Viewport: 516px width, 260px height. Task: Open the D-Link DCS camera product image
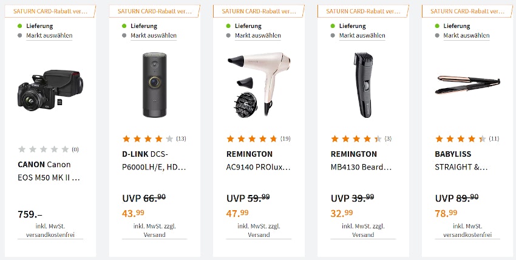click(x=154, y=85)
